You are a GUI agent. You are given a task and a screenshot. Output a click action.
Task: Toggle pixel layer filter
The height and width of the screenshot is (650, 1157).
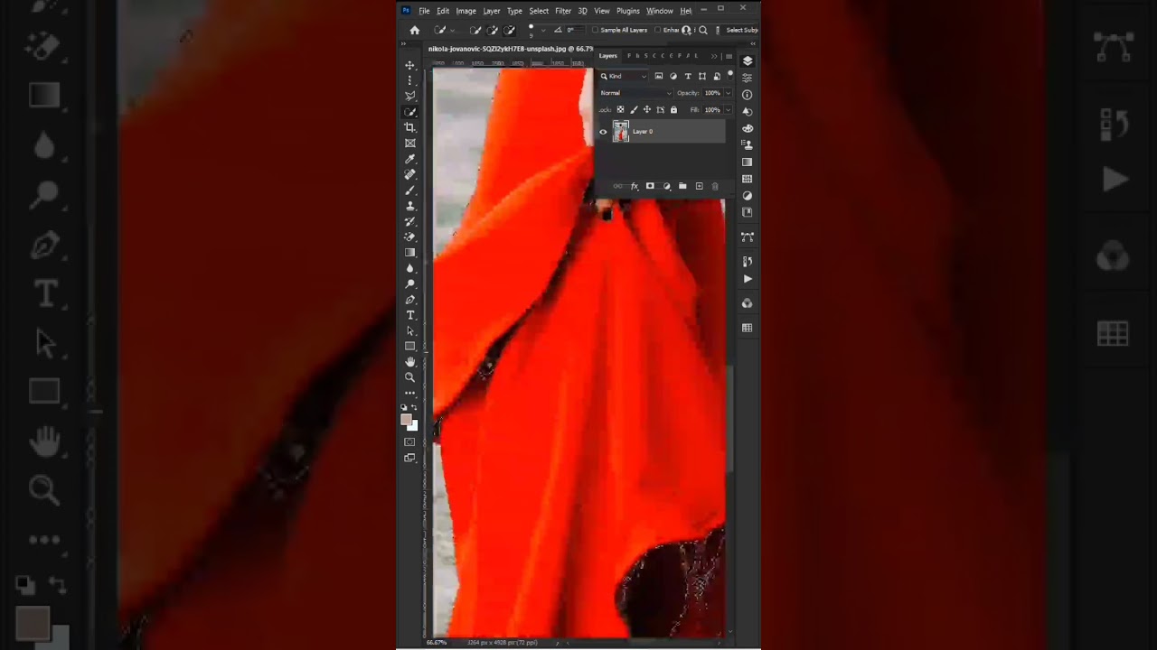click(659, 76)
